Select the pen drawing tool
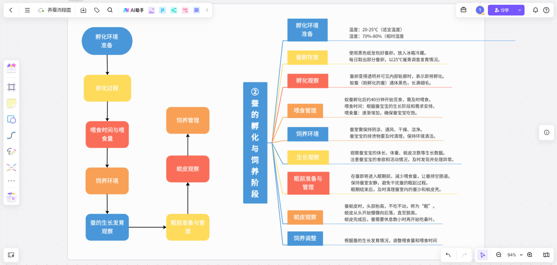This screenshot has width=557, height=265. [x=11, y=152]
